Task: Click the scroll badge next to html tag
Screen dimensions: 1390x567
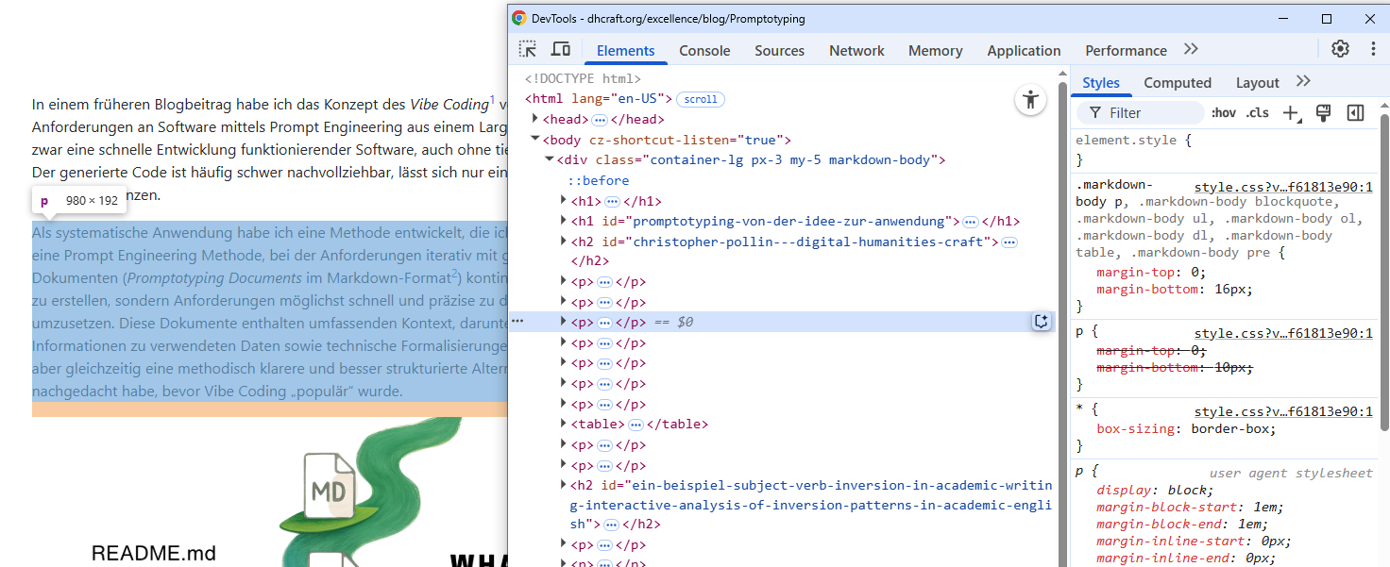Action: pos(701,99)
